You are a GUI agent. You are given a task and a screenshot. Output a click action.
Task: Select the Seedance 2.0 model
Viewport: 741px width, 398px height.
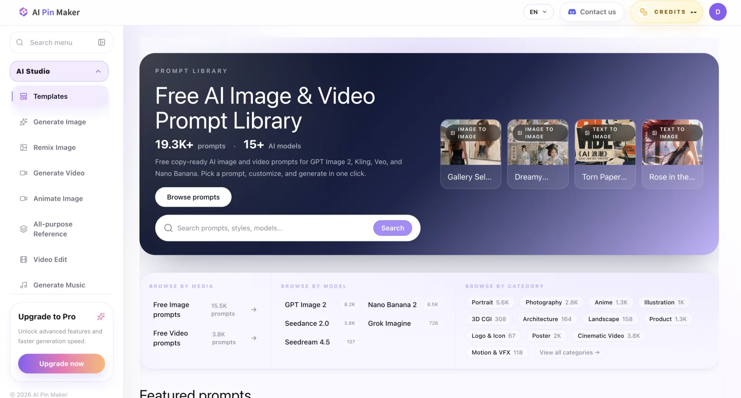pyautogui.click(x=320, y=323)
